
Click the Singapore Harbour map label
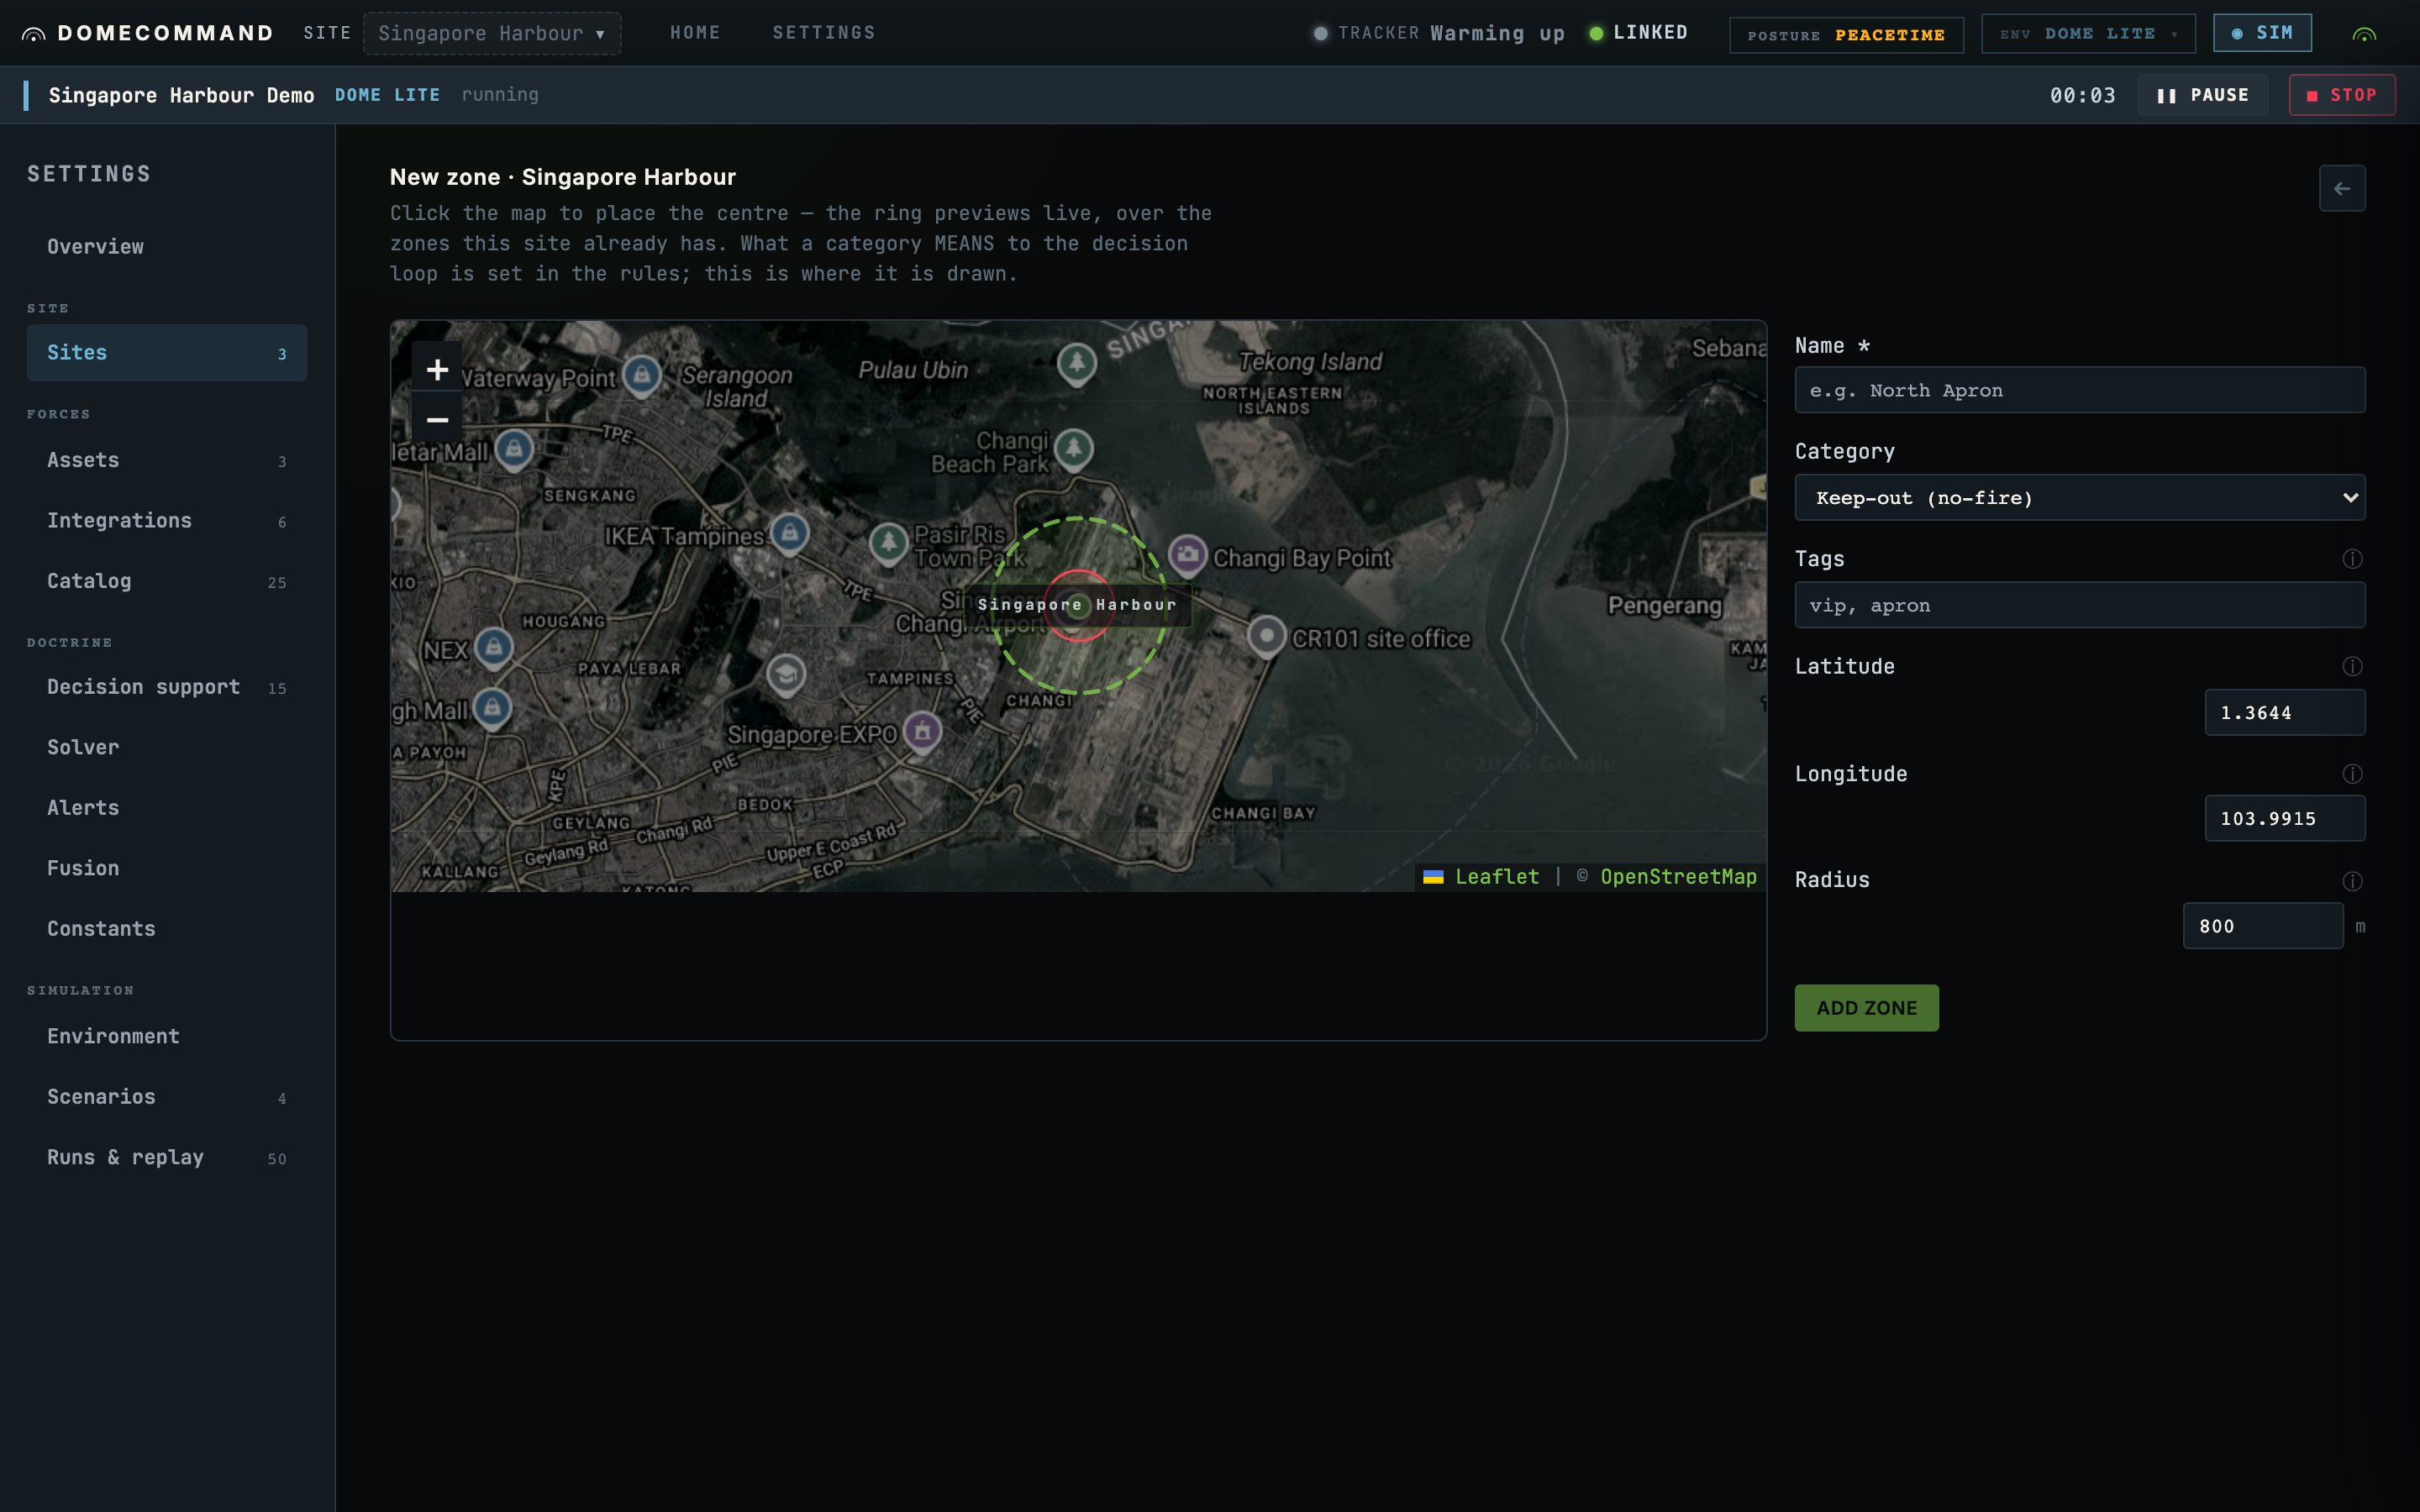click(1077, 605)
